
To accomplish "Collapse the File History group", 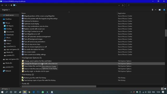I will 21,75.
